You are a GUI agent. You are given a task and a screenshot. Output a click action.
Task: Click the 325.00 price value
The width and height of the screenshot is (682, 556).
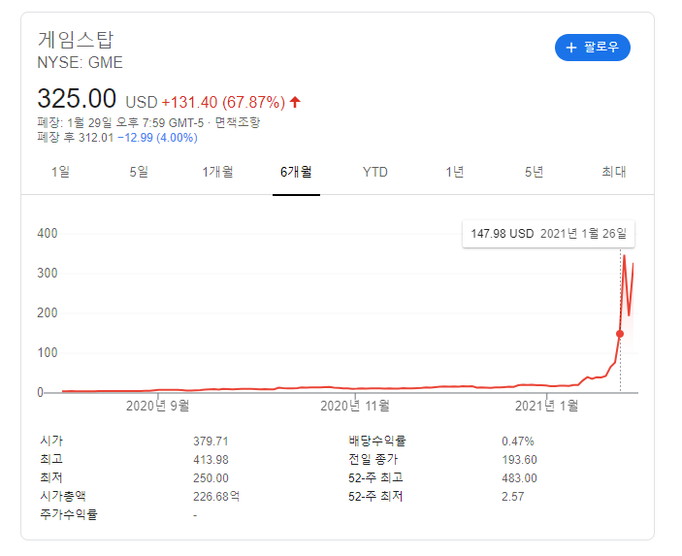click(x=77, y=98)
